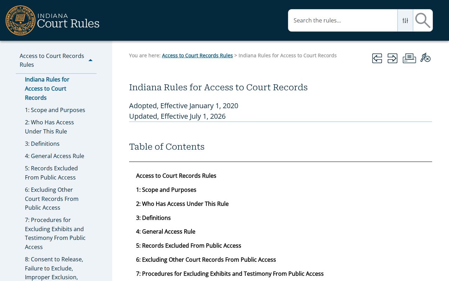Select Indiana Rules for Access to Court Records in sidebar
449x281 pixels.
47,89
